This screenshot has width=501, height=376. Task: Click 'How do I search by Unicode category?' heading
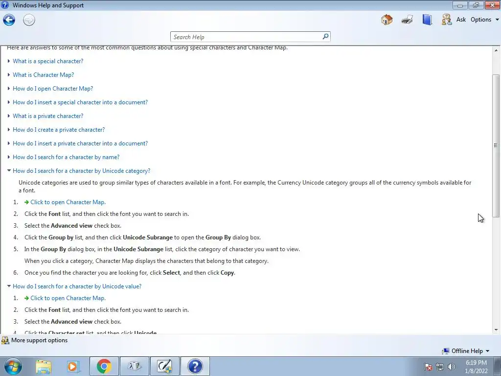82,171
